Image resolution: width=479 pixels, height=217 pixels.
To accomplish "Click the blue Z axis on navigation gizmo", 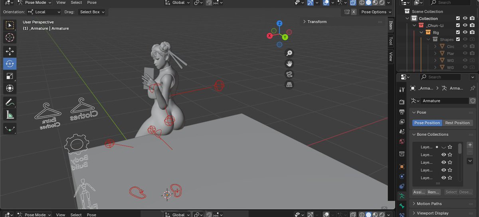I will 280,23.
